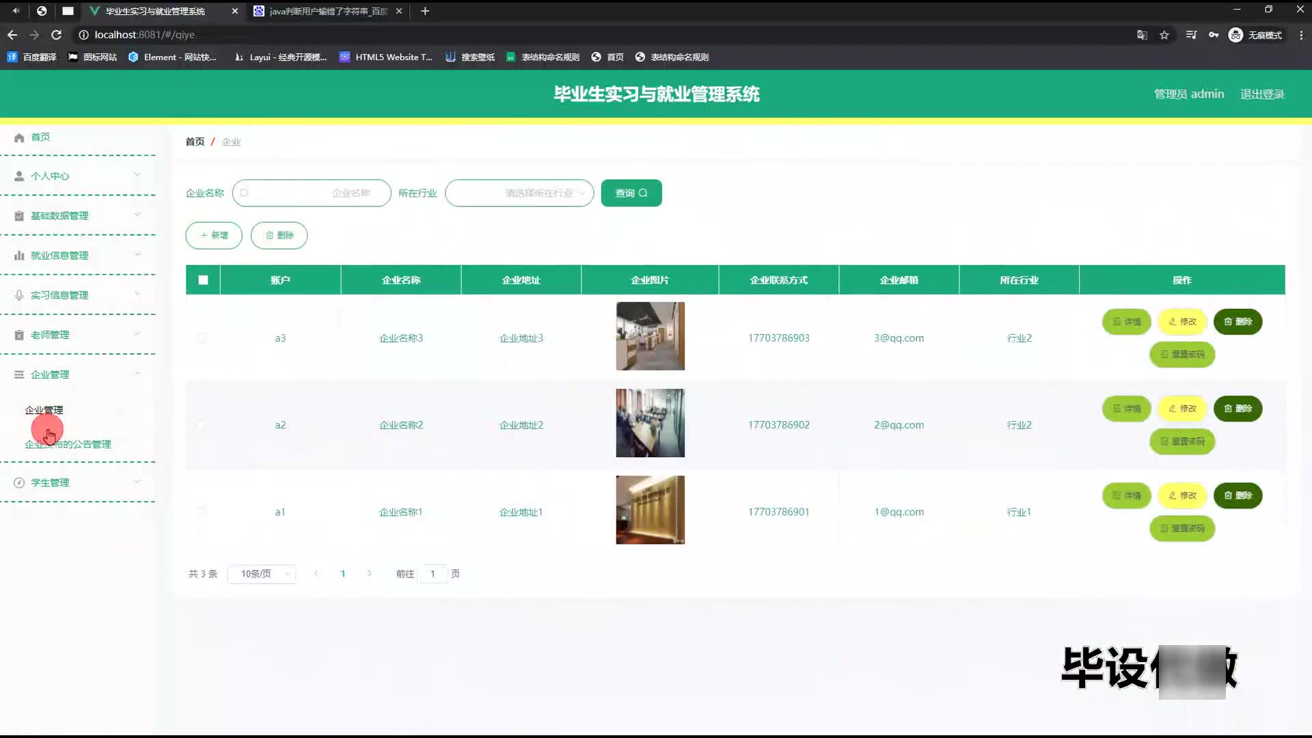Click the microphone icon for 实习信息管理
This screenshot has height=738, width=1312.
[x=19, y=295]
